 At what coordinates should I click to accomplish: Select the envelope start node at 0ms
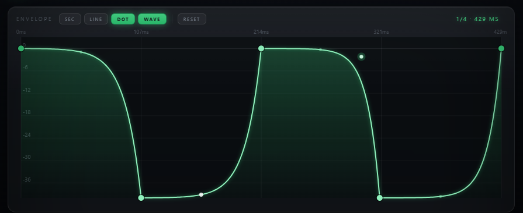[x=21, y=48]
